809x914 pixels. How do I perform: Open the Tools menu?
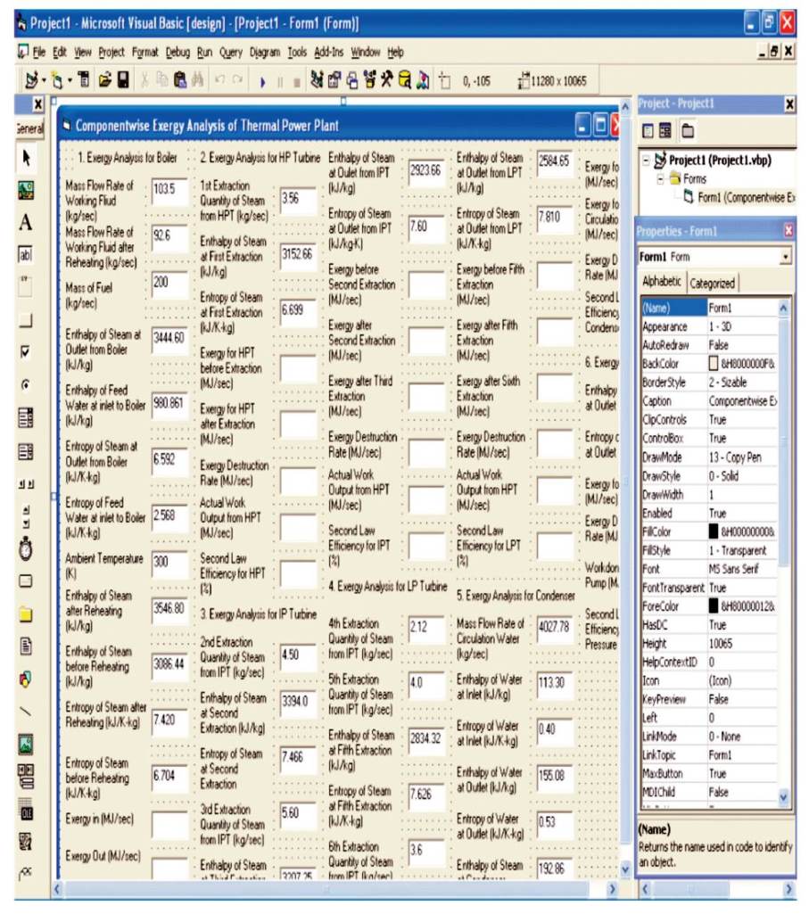point(297,53)
